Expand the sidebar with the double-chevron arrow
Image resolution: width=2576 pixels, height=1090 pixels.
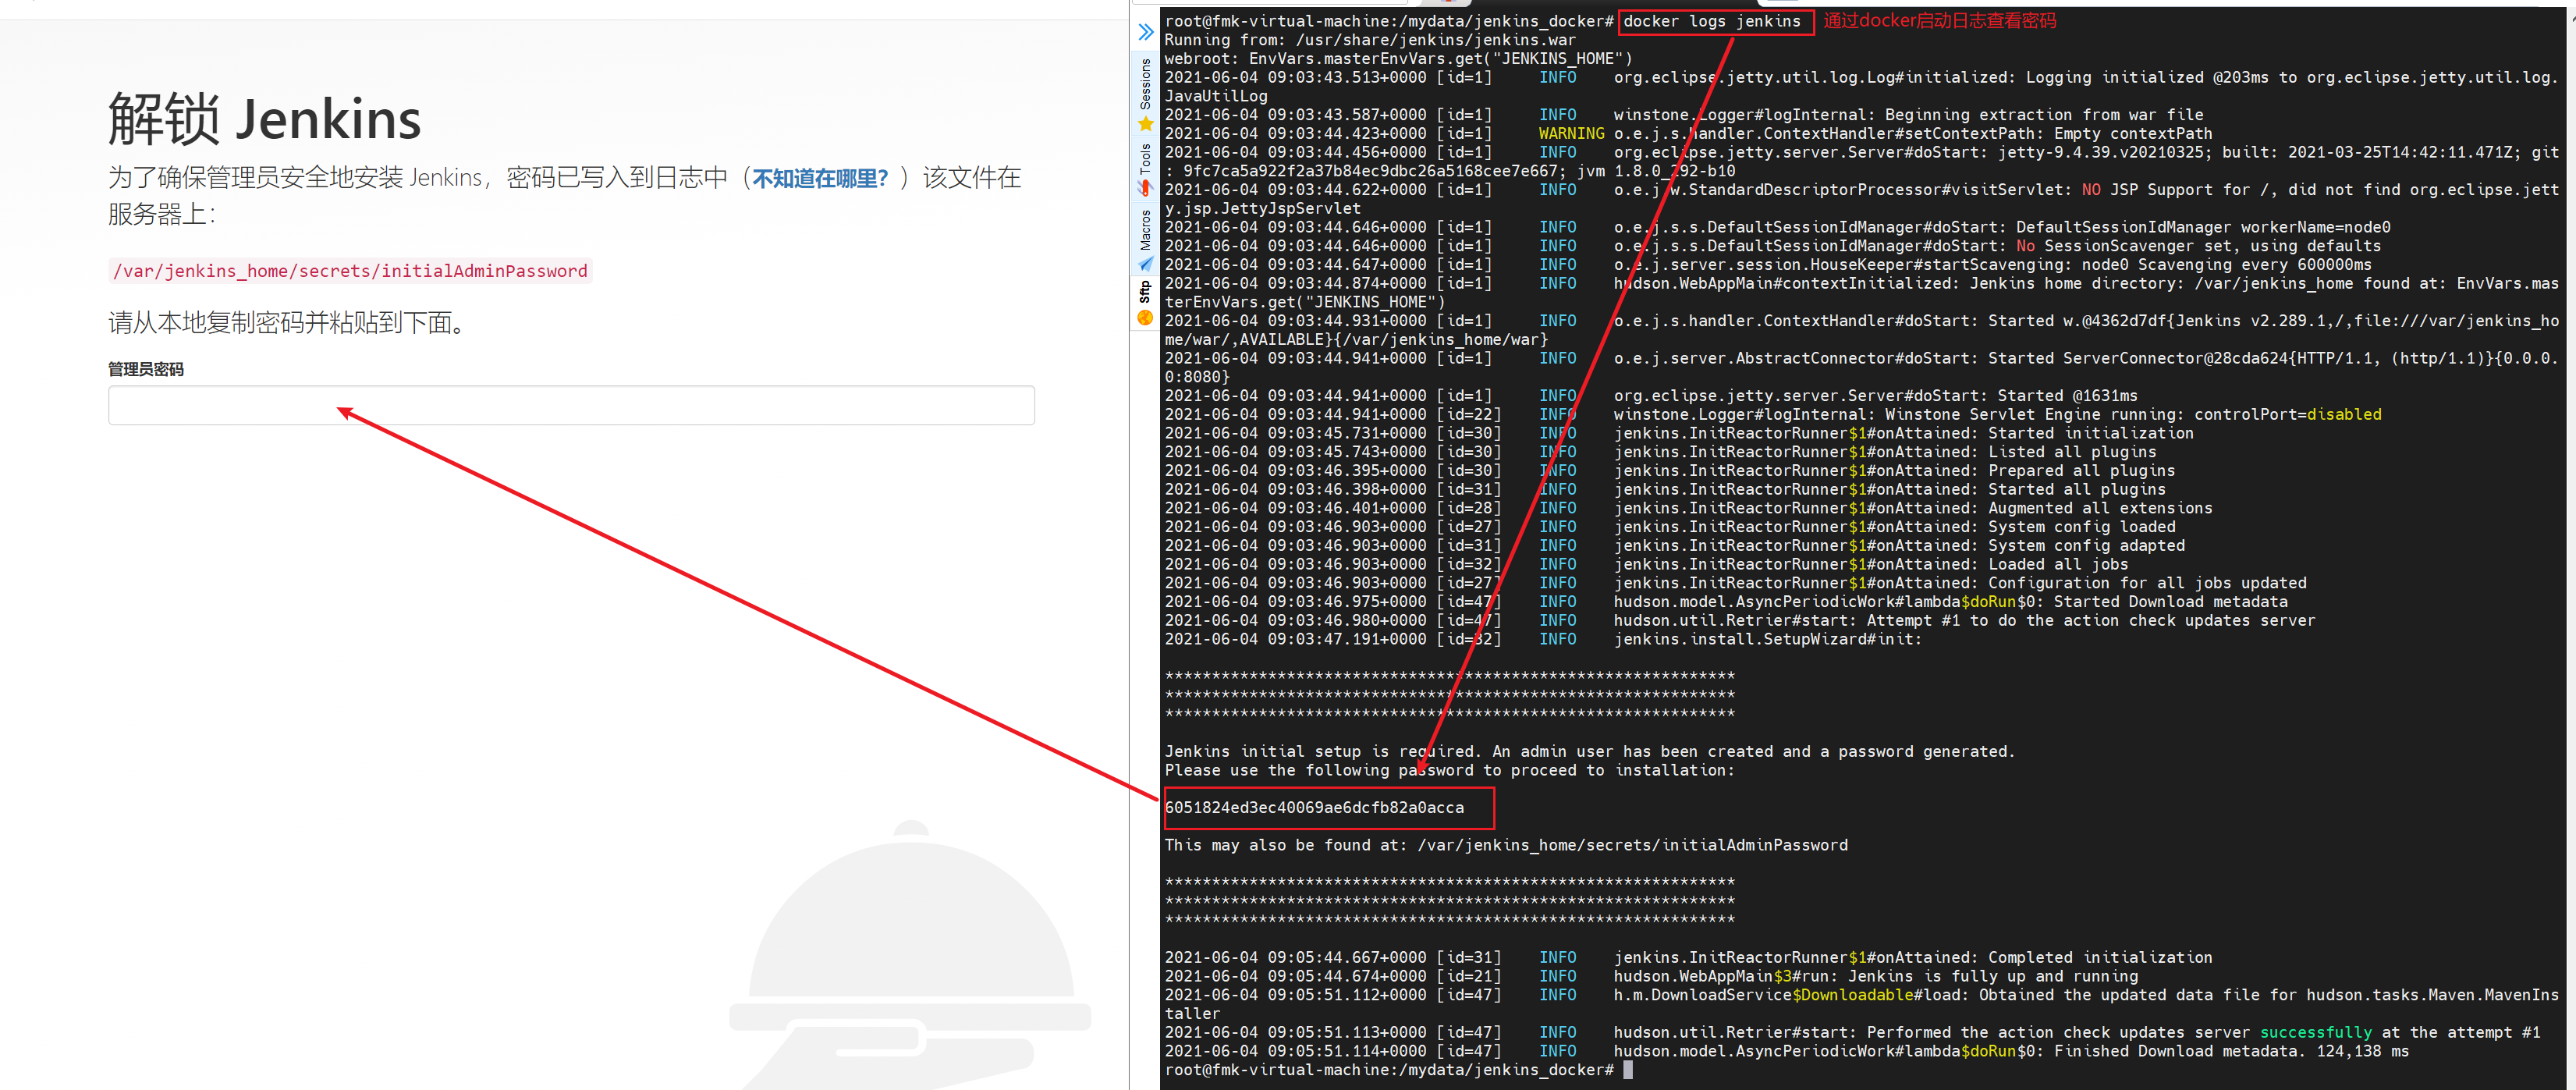(1145, 33)
